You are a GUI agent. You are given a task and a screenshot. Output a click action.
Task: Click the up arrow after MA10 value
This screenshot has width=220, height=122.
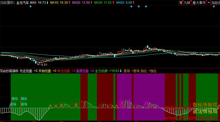click(x=69, y=3)
